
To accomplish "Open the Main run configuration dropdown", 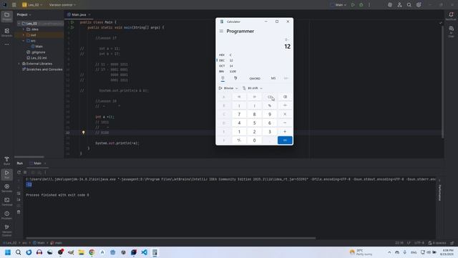I will (x=338, y=5).
